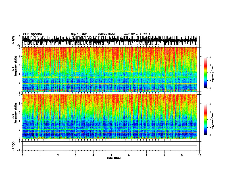
Task: Click the time axis tick label "1"
Action: click(40, 155)
